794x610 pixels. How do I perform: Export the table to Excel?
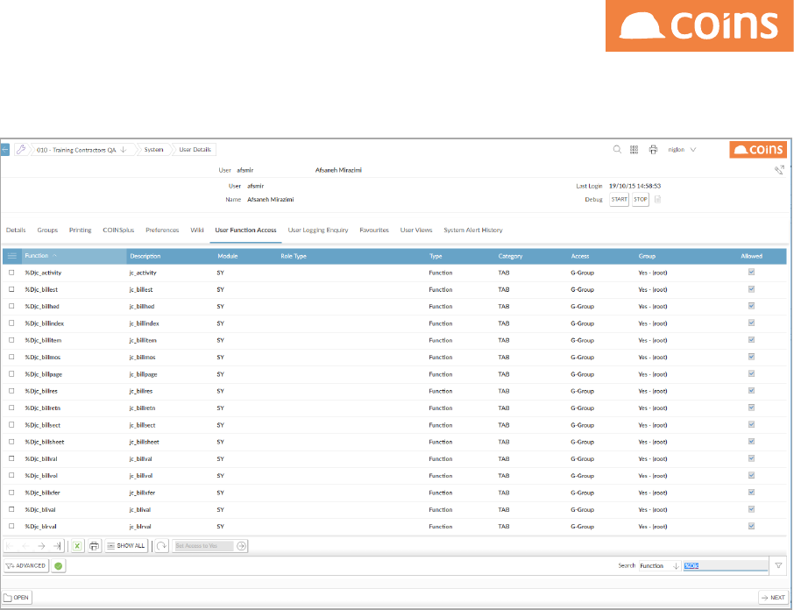pos(77,546)
